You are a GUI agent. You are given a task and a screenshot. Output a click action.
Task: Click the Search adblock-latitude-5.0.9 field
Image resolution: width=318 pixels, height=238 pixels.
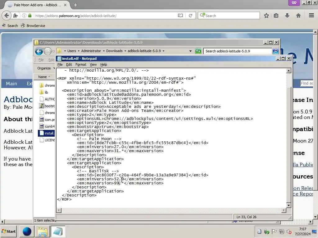click(238, 51)
